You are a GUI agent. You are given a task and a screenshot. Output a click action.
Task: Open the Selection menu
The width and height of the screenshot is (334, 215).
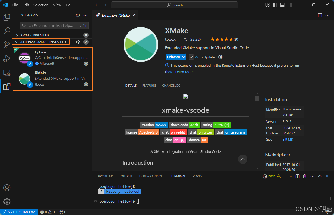click(41, 5)
